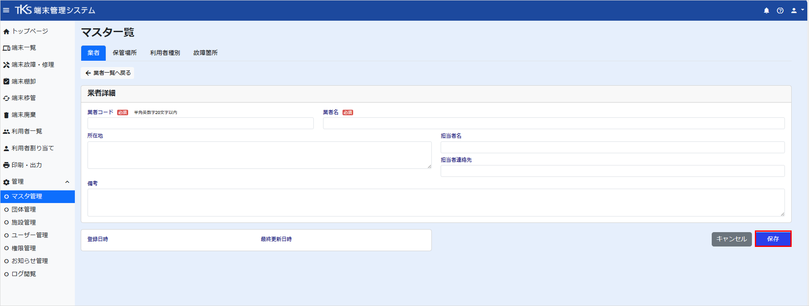Select ログ閲覧 in the sidebar
Viewport: 809px width, 306px height.
tap(24, 274)
